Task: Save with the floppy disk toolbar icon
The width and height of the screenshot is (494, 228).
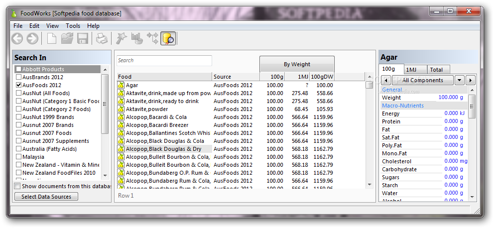Action: 83,39
